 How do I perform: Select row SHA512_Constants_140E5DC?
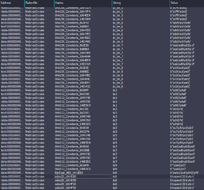102,162
